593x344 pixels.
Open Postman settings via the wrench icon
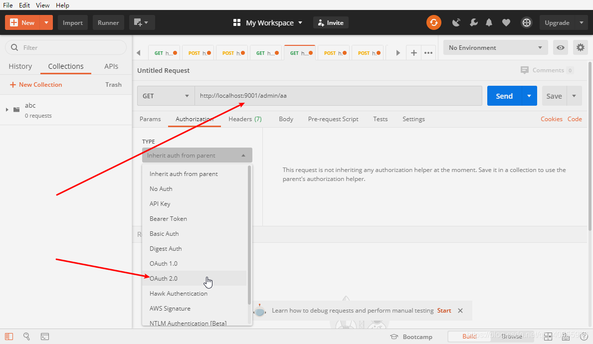(473, 22)
